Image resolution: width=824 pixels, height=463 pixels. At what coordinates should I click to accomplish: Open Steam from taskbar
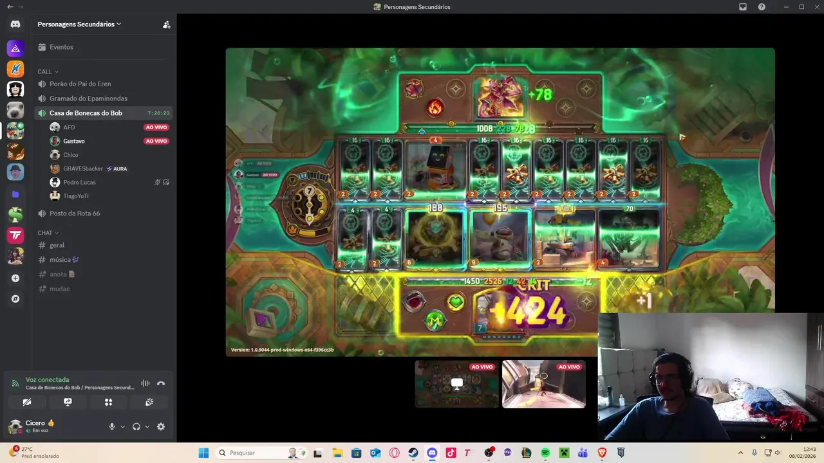coord(413,453)
